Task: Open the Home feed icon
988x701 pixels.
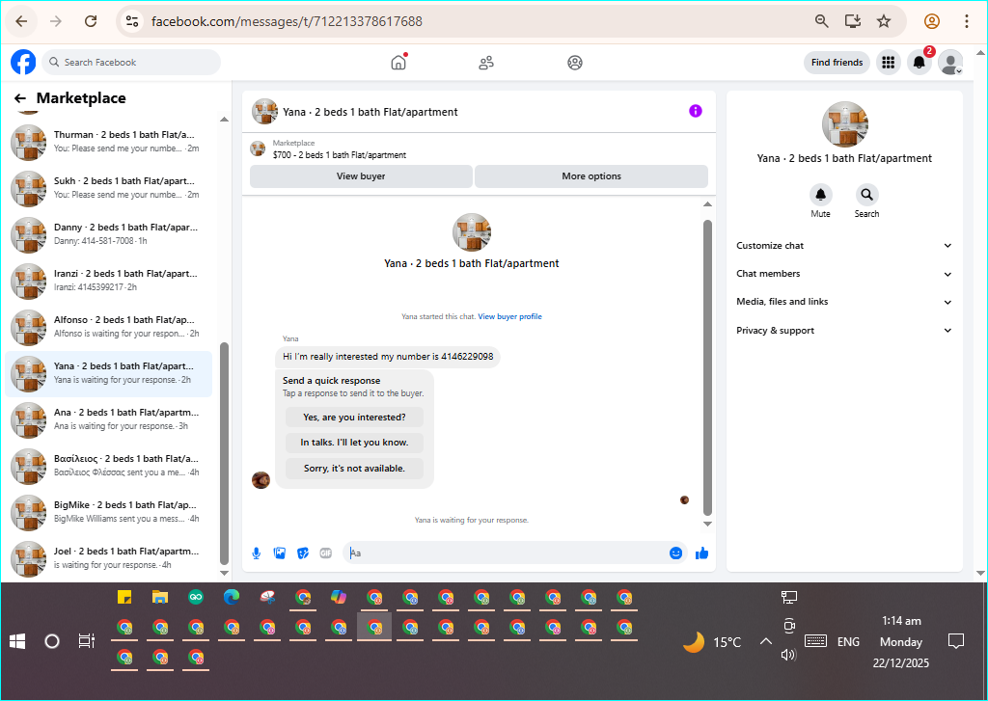Action: (x=398, y=63)
